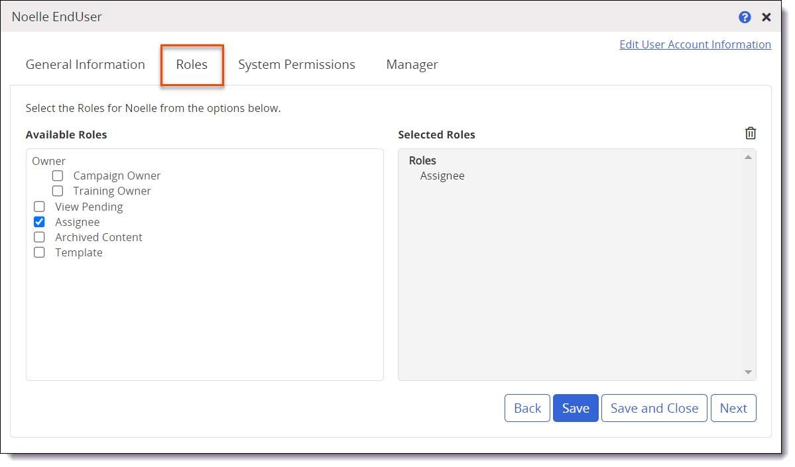Toggle the Template role checkbox
Screen dimensions: 795x467
(39, 252)
